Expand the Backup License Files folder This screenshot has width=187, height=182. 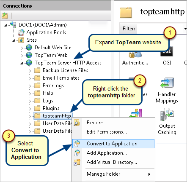pos(30,71)
